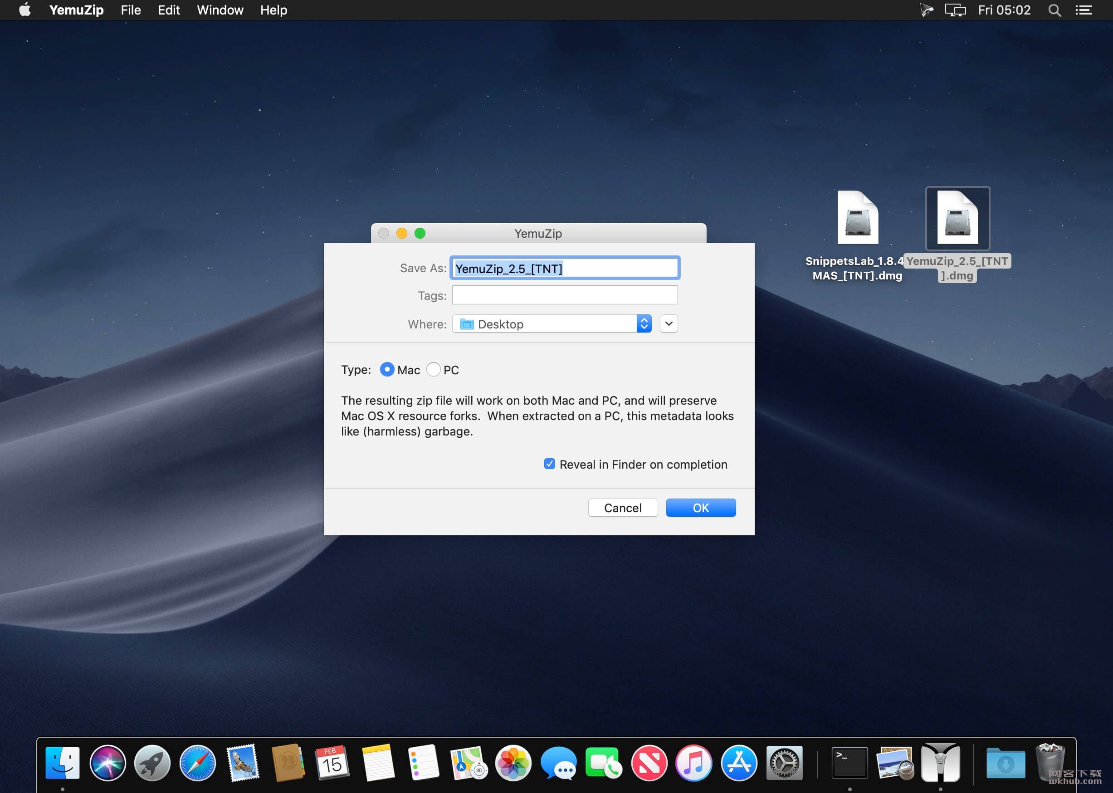Click OK to save zip file

point(701,508)
